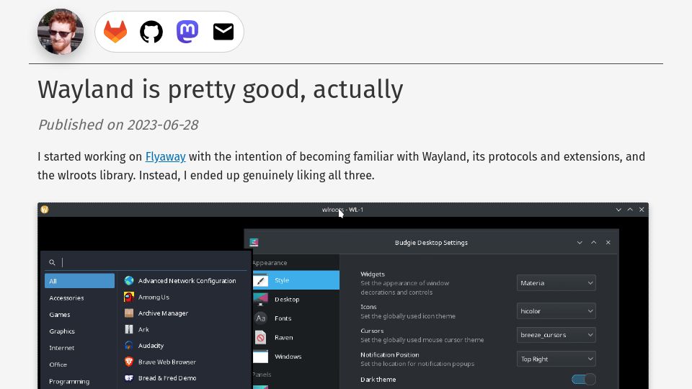Click the Windows page icon
The width and height of the screenshot is (692, 389).
[260, 357]
